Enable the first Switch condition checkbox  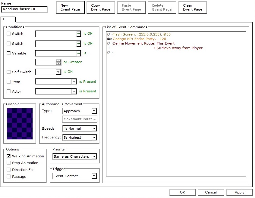pos(8,34)
